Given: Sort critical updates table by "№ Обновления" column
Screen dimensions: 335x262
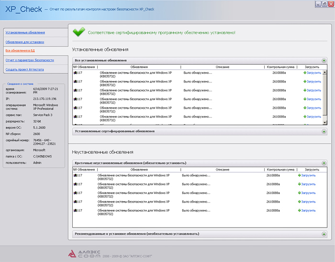Looking at the screenshot, I should pyautogui.click(x=84, y=170).
